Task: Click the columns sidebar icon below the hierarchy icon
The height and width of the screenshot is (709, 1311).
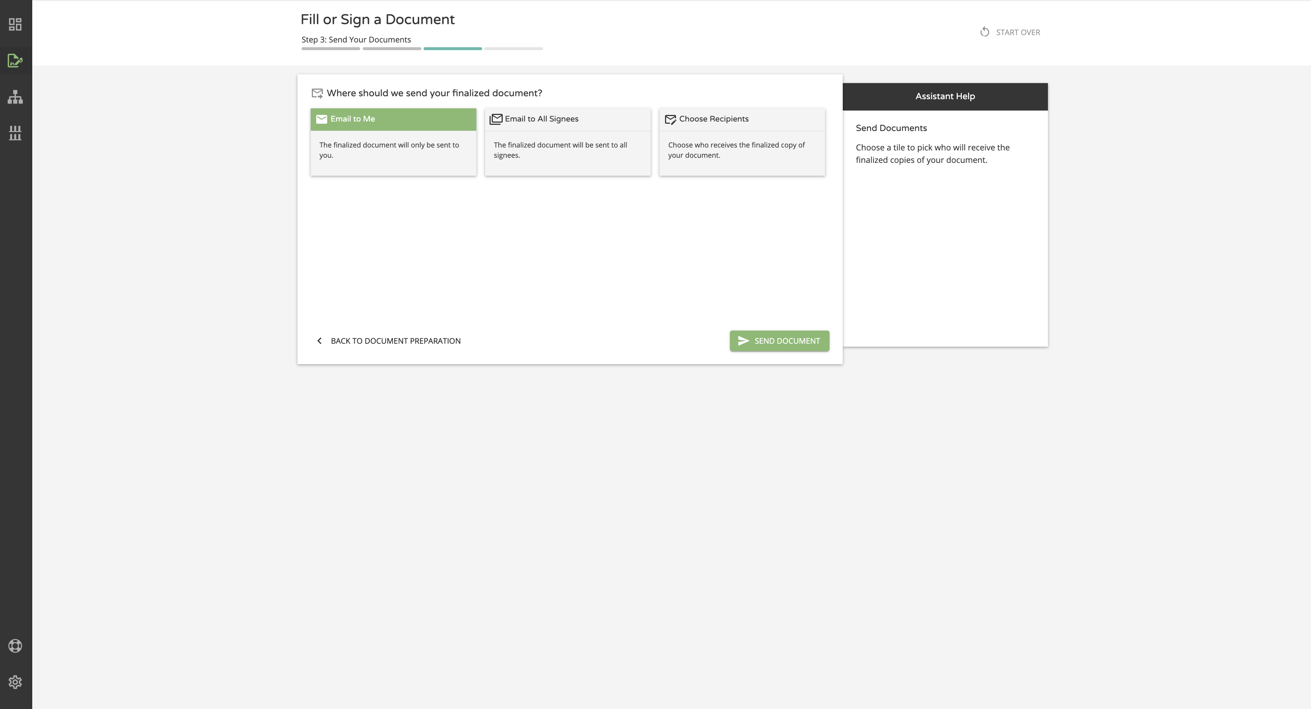Action: 15,133
